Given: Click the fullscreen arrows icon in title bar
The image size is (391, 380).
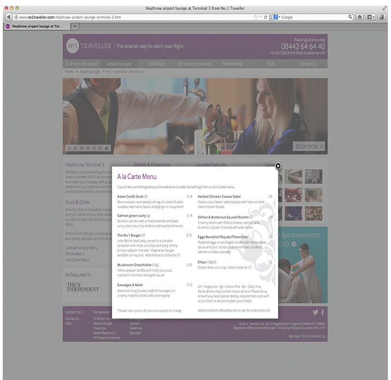Looking at the screenshot, I should [384, 8].
